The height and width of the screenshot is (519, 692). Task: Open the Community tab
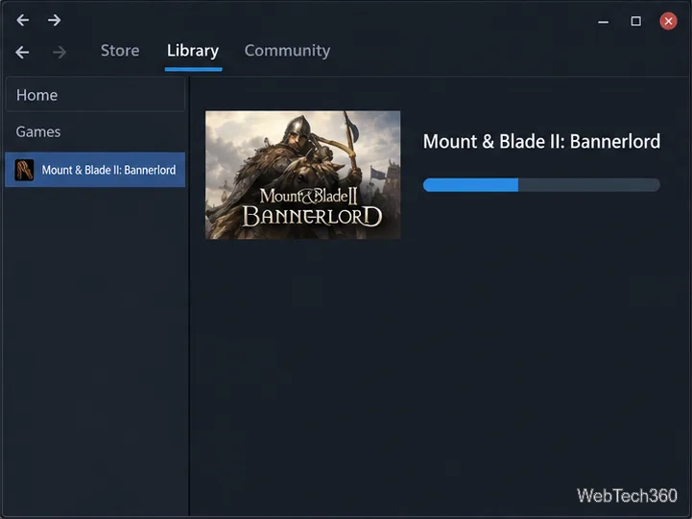click(x=287, y=50)
